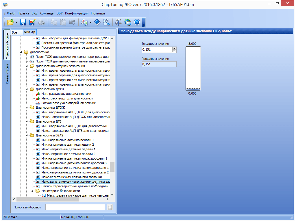296x222 pixels.
Task: Save the firmware with the floppy icon
Action: point(23,22)
